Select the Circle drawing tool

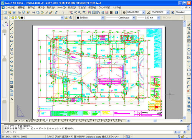coord(12,49)
